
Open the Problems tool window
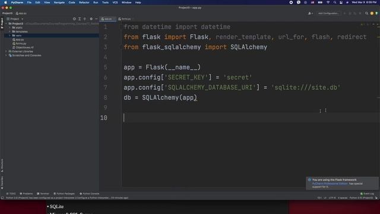click(x=26, y=194)
